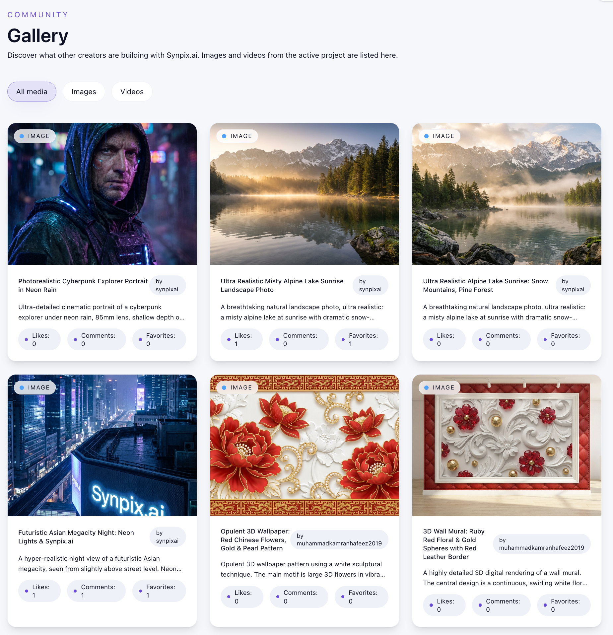Screen dimensions: 613x635
Task: Open synpixai author badge on cyberpunk portrait card
Action: coord(168,285)
